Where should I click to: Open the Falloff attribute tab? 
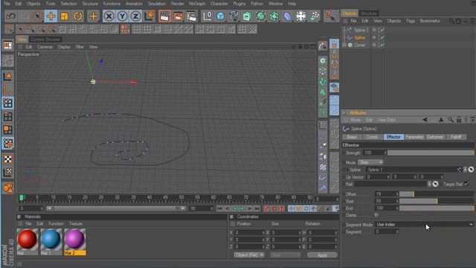[x=456, y=137]
